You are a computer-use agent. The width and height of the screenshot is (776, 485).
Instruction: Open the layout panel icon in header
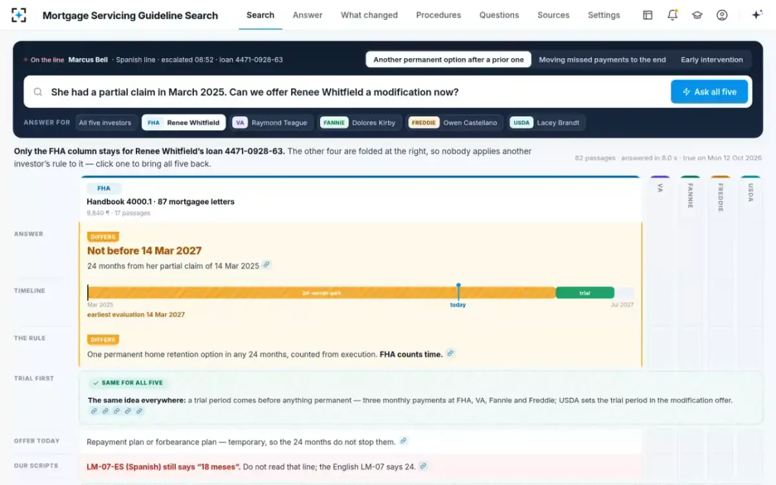(647, 15)
